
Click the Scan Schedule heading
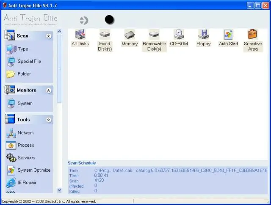(82, 163)
